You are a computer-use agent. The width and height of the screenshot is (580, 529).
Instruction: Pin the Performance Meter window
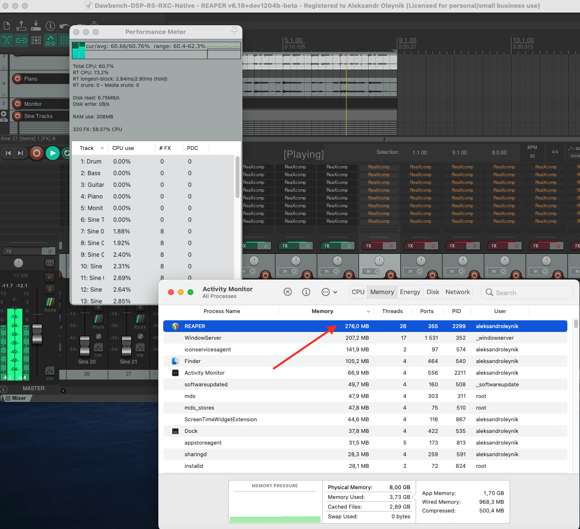pos(235,31)
